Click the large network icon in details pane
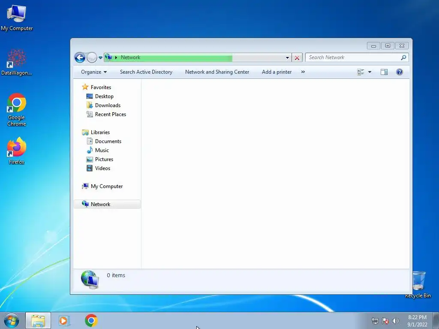 click(90, 279)
